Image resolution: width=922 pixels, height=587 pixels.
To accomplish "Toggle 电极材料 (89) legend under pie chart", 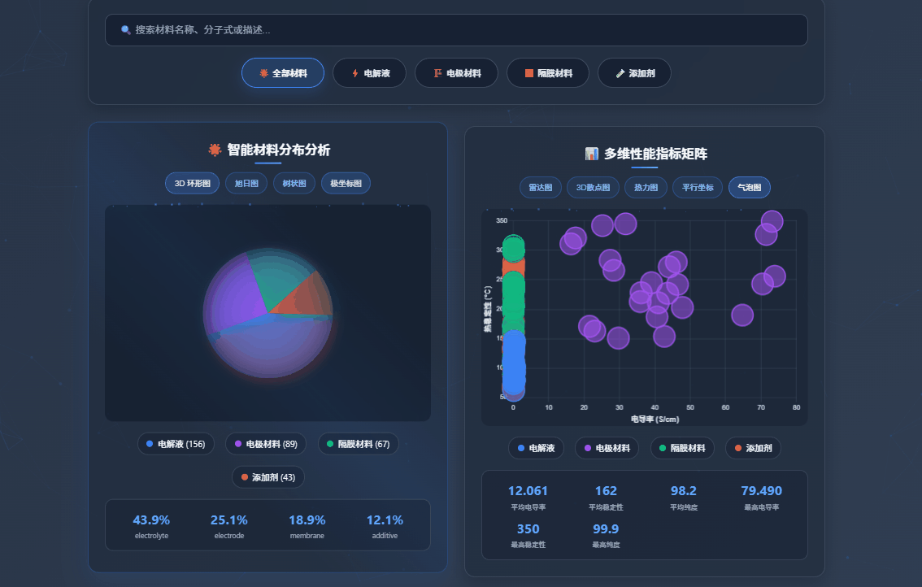I will click(x=266, y=444).
